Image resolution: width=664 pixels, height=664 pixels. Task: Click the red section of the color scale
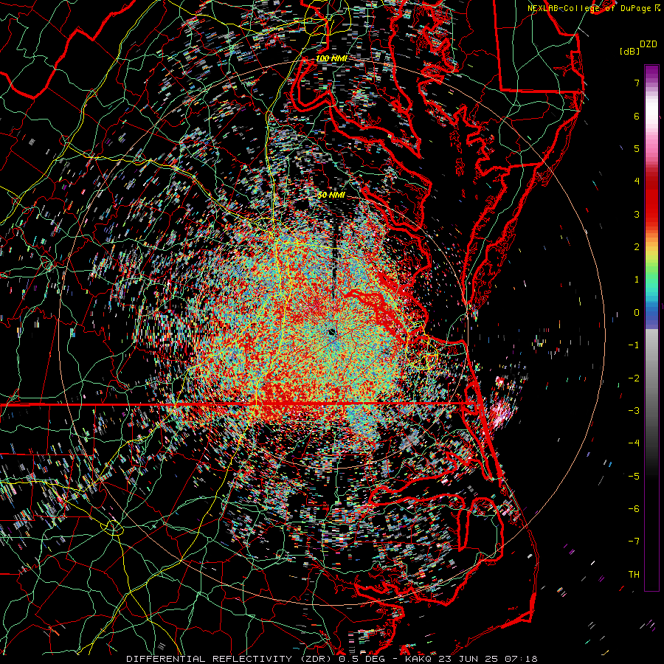[651, 199]
